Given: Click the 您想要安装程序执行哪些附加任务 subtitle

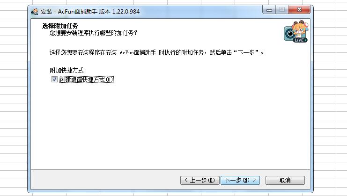Looking at the screenshot, I should (x=93, y=33).
